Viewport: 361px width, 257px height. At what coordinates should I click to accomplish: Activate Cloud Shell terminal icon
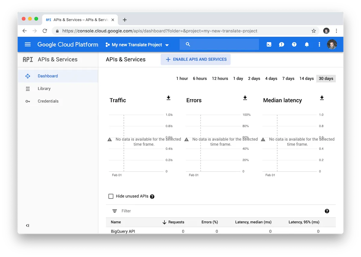pos(269,44)
